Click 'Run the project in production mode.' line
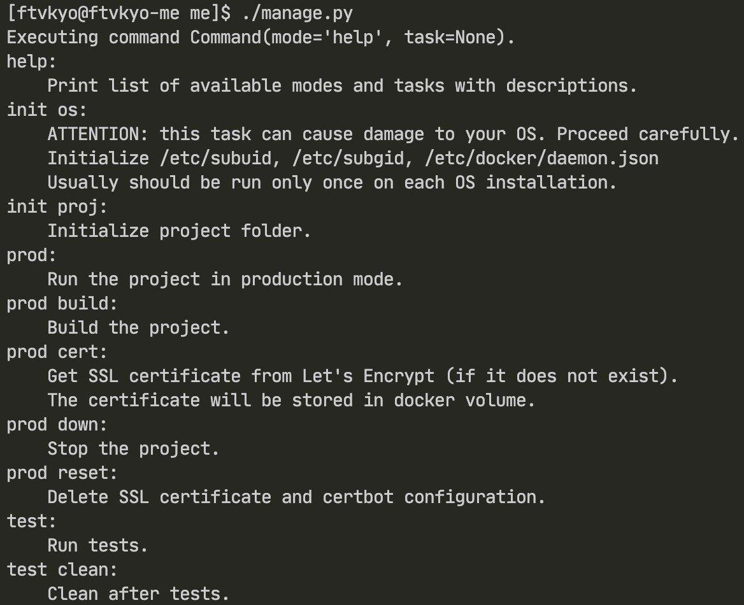This screenshot has height=605, width=744. [x=225, y=280]
